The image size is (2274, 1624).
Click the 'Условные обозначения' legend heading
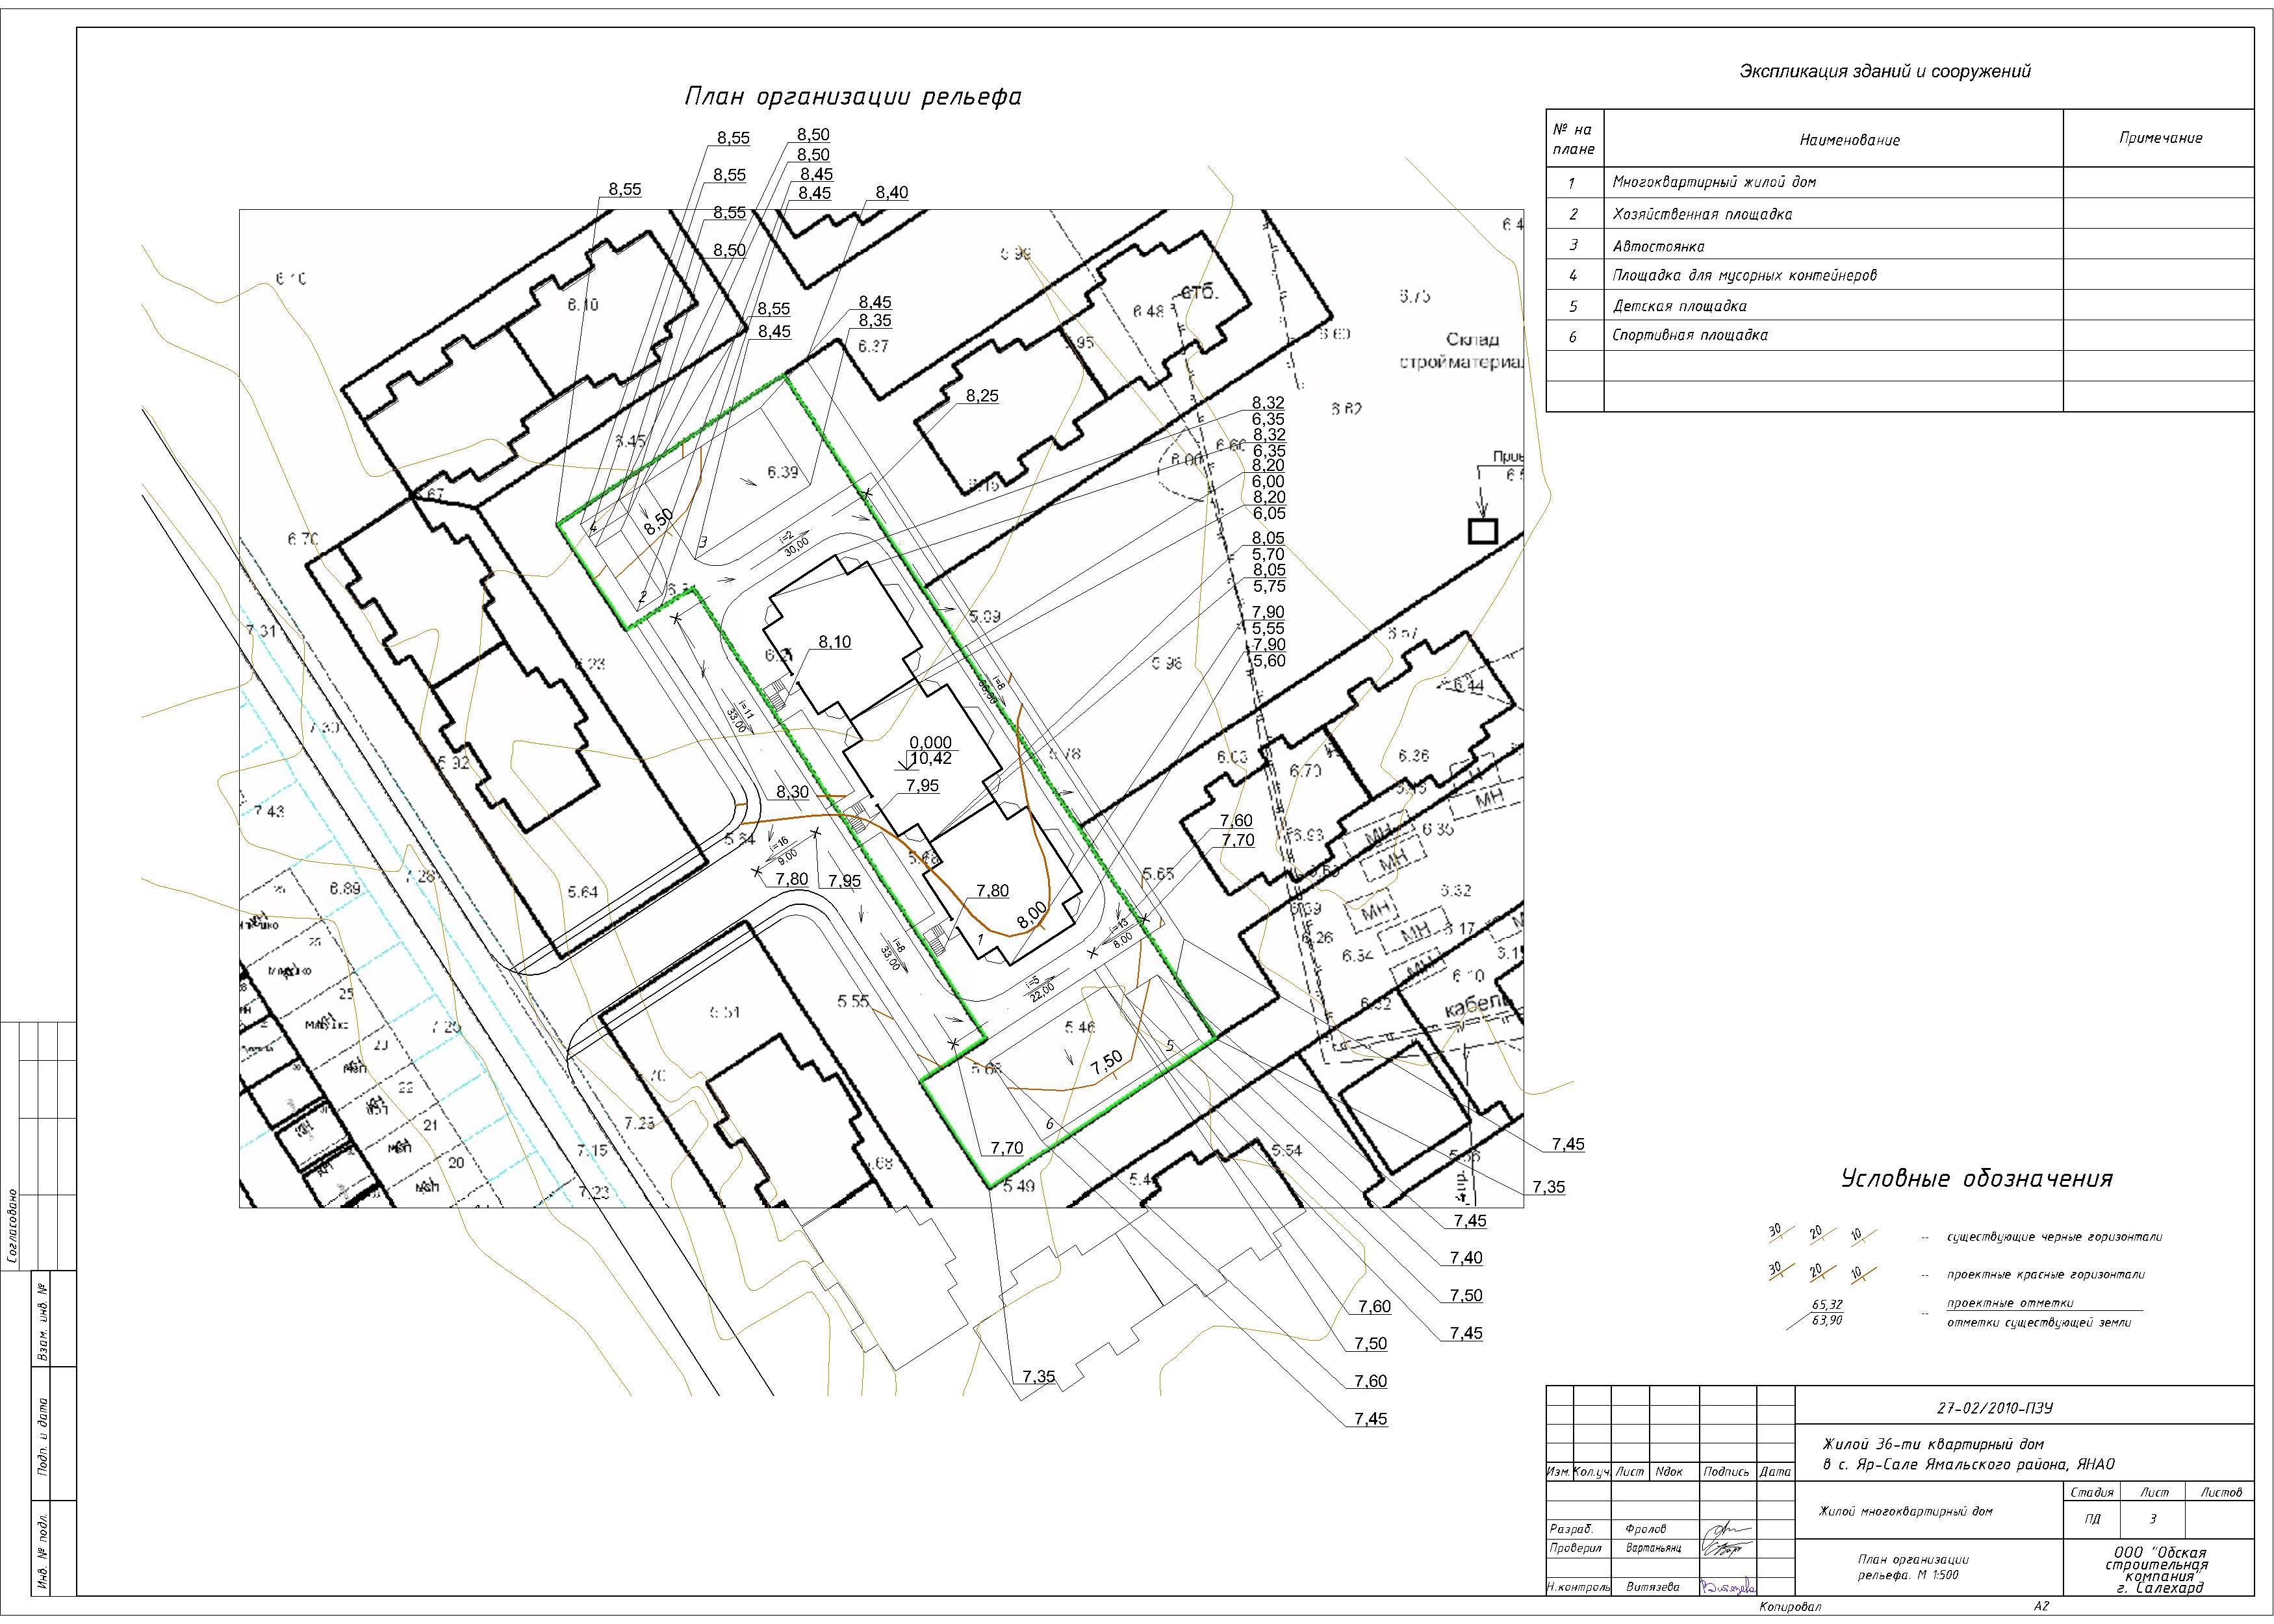pos(1977,1179)
